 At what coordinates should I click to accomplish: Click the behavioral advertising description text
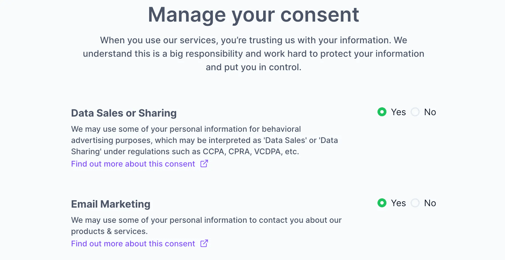click(204, 140)
